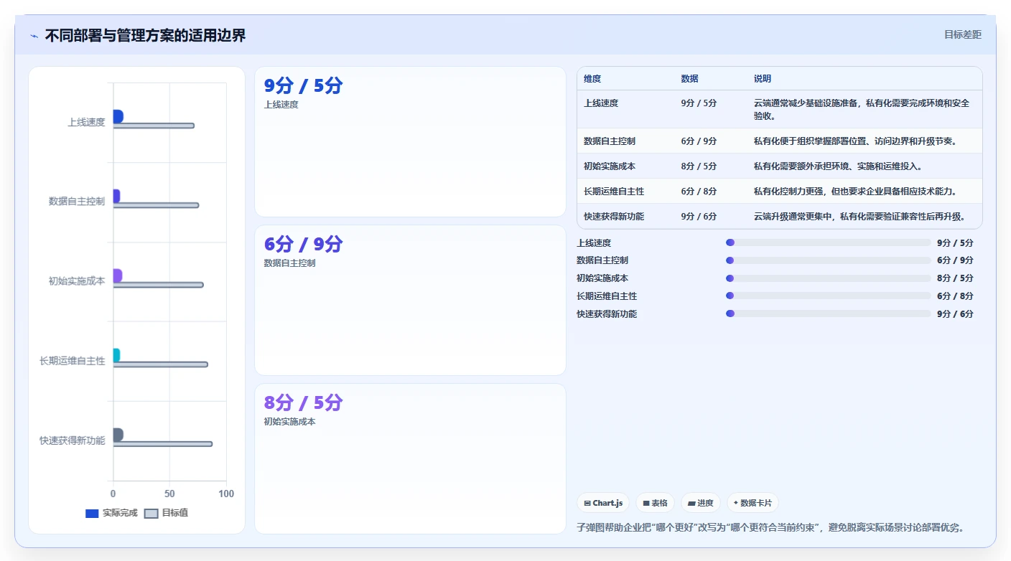
Task: Open the 8分 / 5分 初始实施成本 data card
Action: tap(410, 458)
